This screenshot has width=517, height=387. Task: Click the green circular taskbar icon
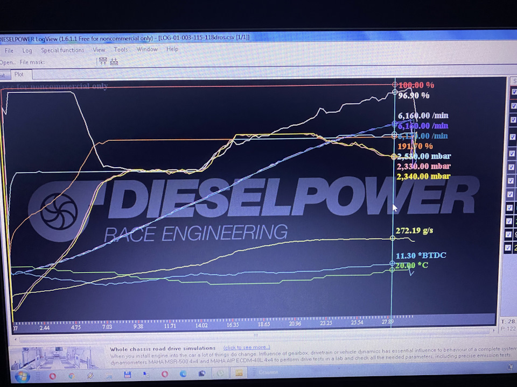tap(220, 373)
